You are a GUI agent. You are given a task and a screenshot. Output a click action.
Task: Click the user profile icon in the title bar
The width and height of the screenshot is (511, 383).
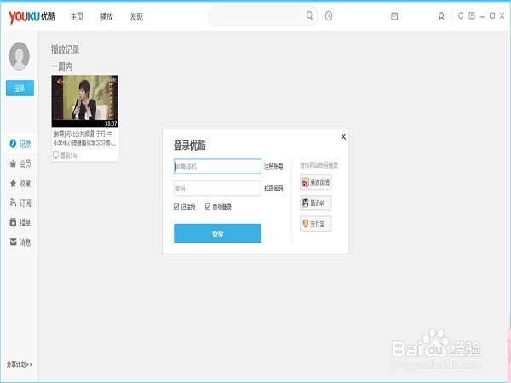pos(441,16)
